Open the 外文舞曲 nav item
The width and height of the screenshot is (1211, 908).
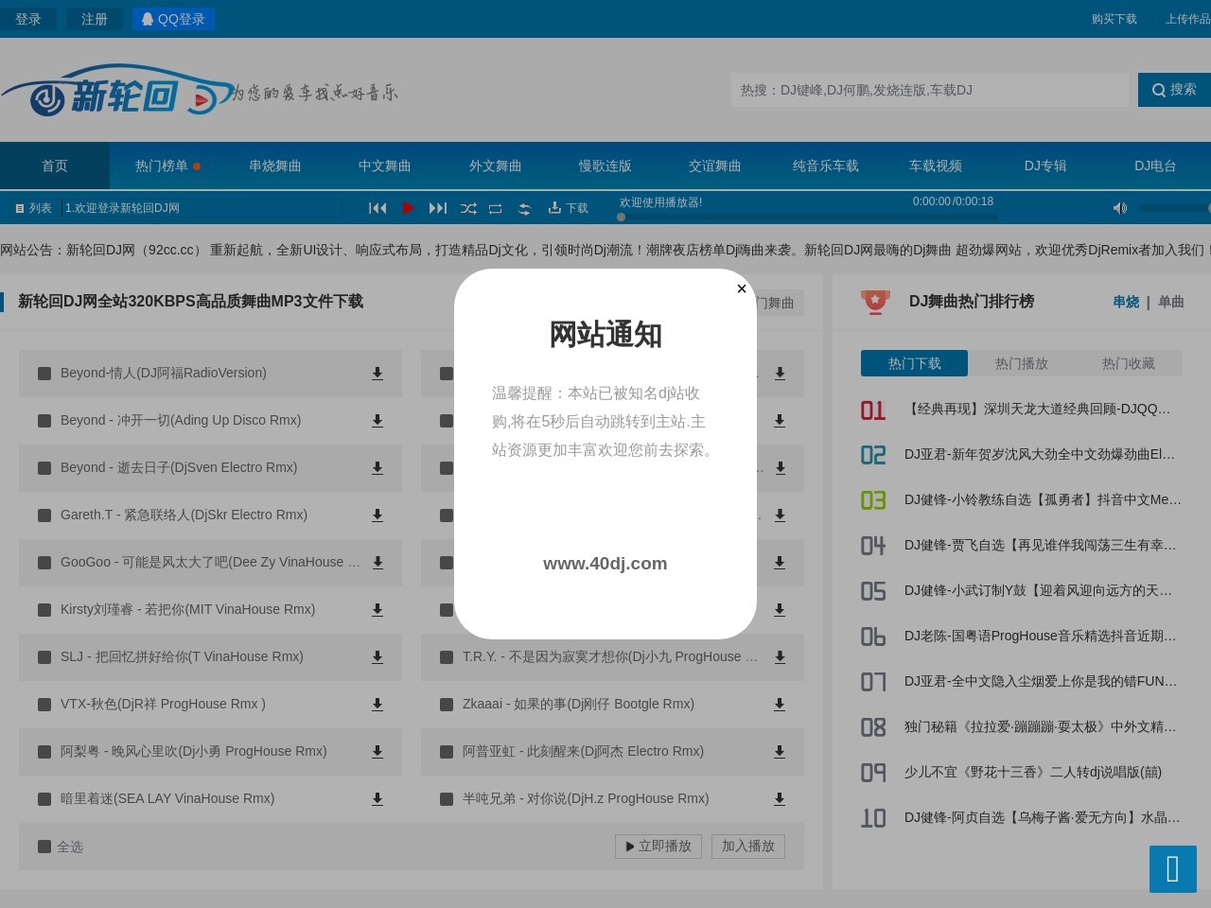pyautogui.click(x=496, y=166)
